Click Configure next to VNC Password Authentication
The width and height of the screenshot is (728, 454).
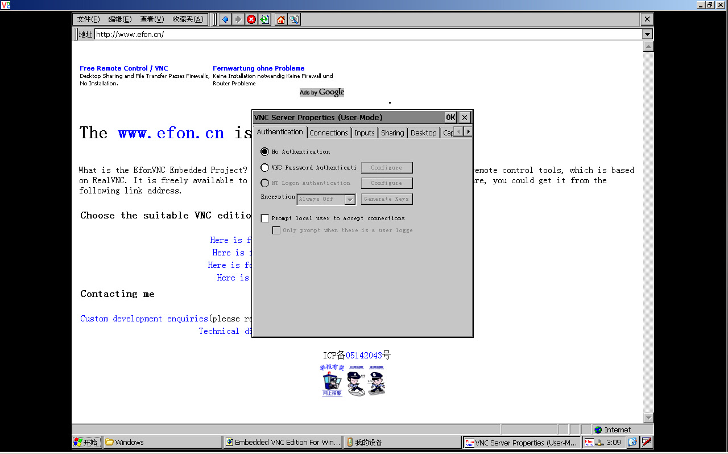386,167
